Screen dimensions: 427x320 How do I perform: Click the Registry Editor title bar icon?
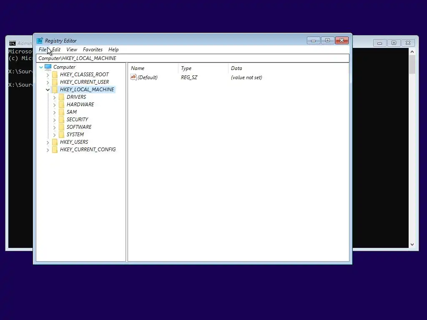pyautogui.click(x=40, y=40)
